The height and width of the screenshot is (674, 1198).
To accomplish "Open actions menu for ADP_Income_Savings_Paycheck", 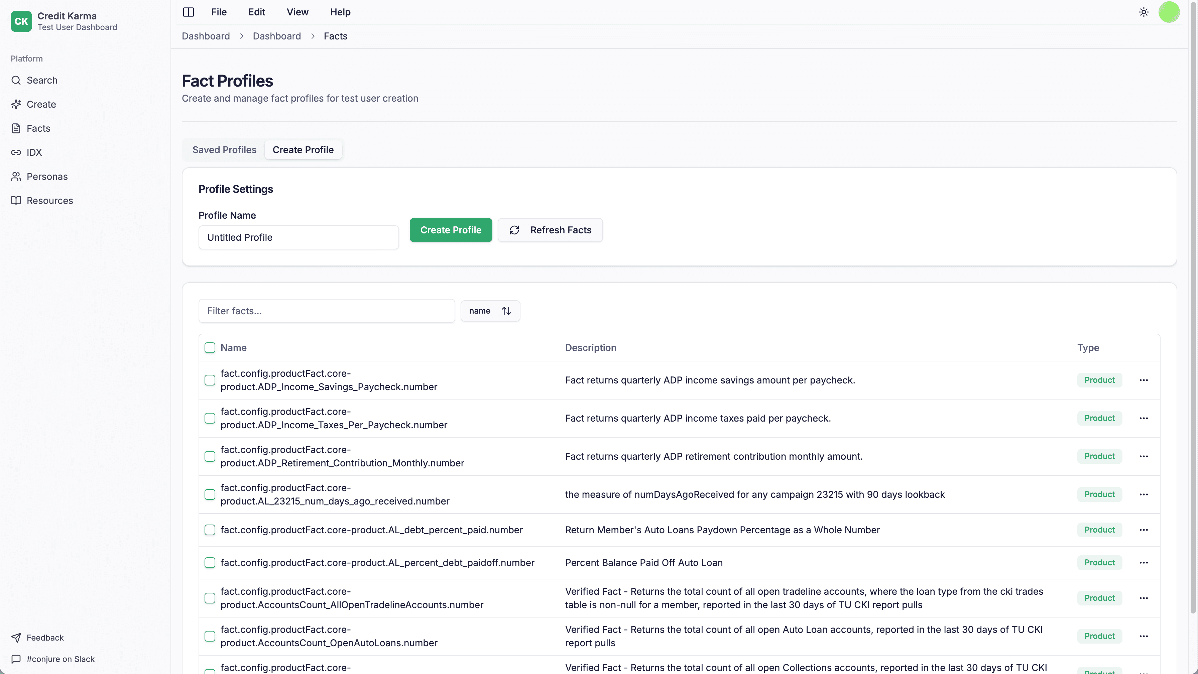I will pos(1144,380).
